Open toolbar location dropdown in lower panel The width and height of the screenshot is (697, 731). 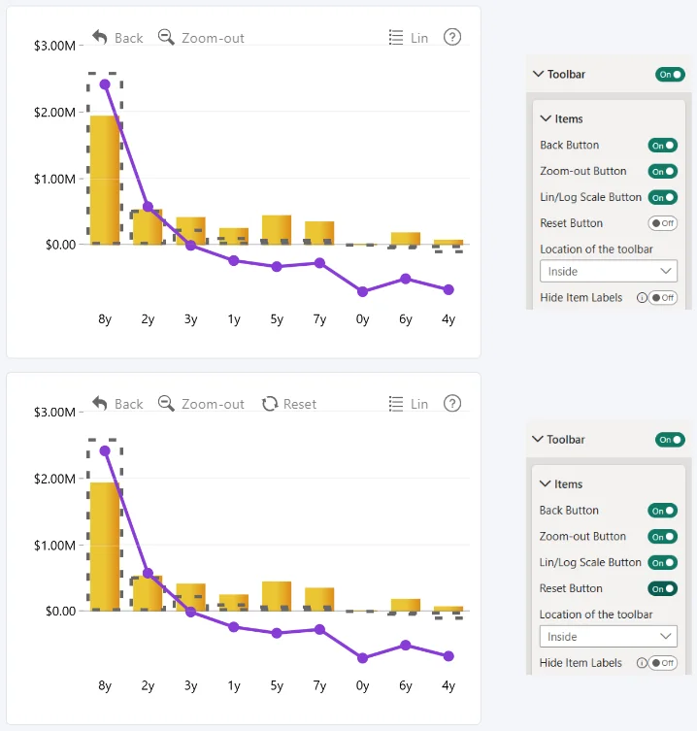609,637
